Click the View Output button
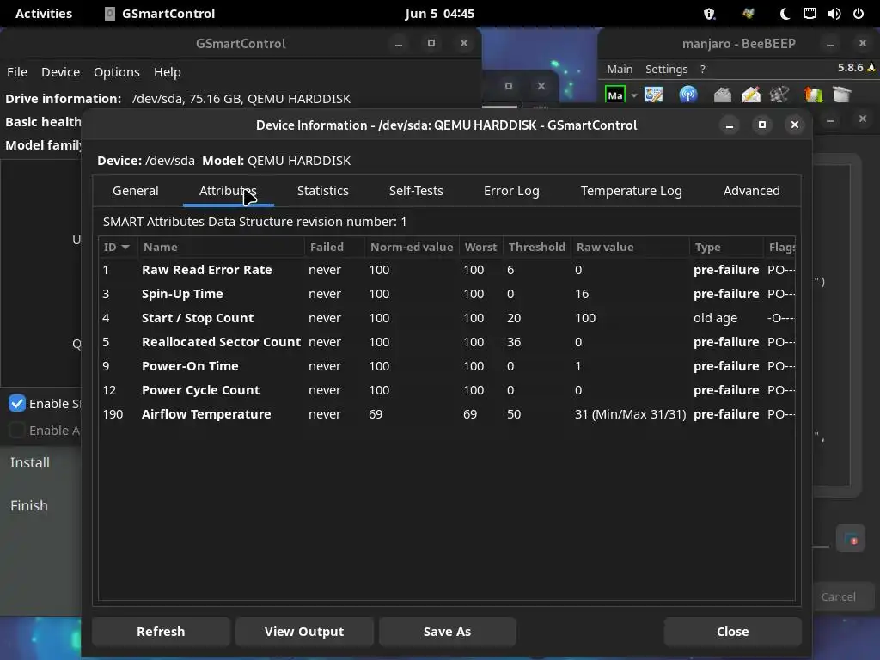Screen dimensions: 880x660 304,632
